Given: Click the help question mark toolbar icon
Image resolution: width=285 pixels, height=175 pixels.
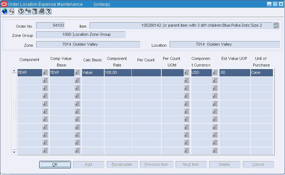Looking at the screenshot, I should tap(49, 11).
